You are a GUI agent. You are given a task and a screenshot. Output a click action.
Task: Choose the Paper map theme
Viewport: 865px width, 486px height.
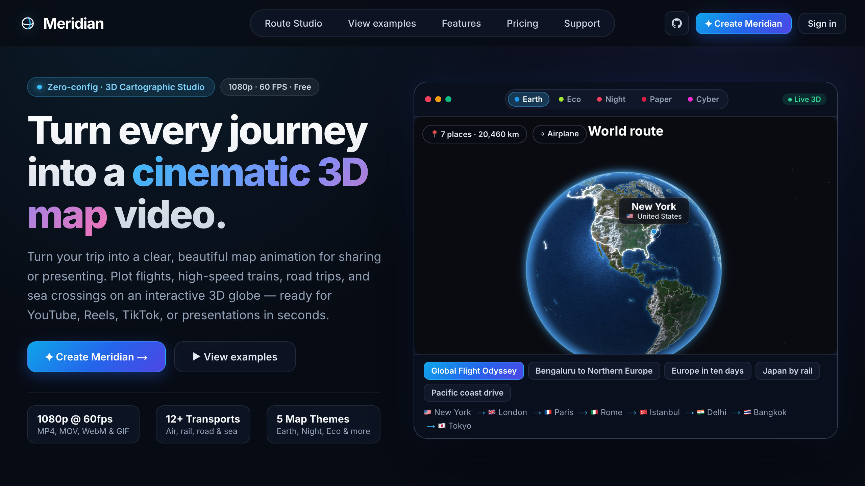point(657,99)
